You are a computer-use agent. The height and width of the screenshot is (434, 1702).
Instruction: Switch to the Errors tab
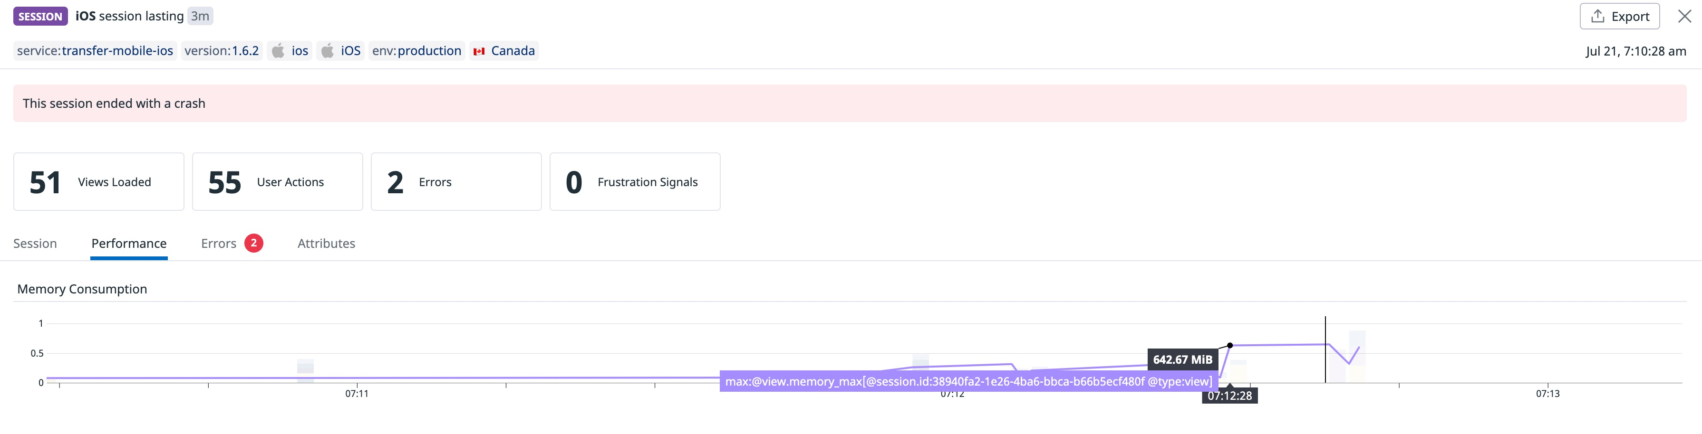pos(219,243)
